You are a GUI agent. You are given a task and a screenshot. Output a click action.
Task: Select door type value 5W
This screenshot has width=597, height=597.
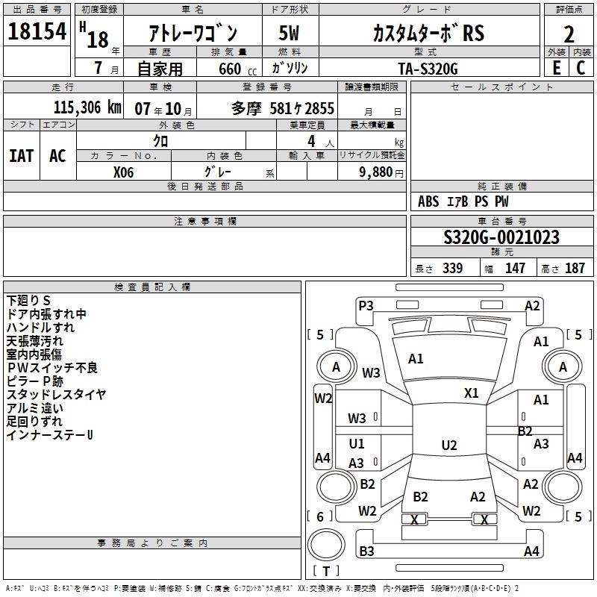(x=289, y=33)
